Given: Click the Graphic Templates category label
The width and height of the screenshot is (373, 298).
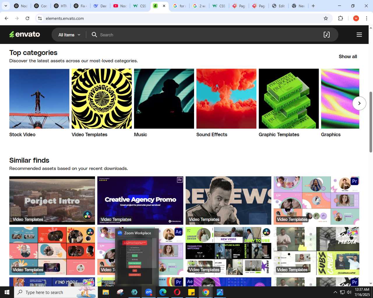Looking at the screenshot, I should [x=279, y=134].
